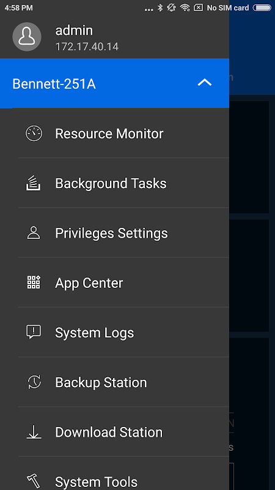This screenshot has height=490, width=275.
Task: Go to Privileges Settings
Action: coord(124,233)
